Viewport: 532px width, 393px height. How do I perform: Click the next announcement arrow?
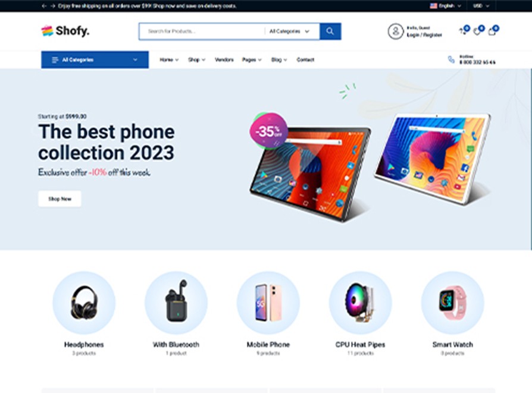[x=52, y=6]
